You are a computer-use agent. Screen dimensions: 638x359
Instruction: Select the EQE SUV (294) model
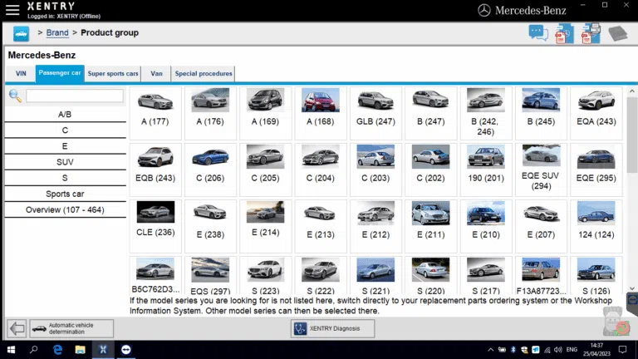pos(541,170)
